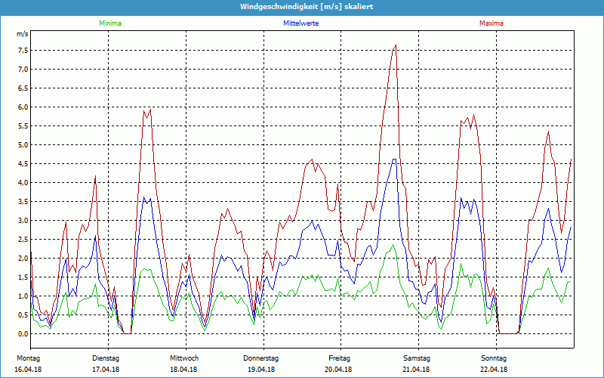The image size is (604, 378).
Task: Click the 1,0 y-axis value
Action: [x=23, y=296]
